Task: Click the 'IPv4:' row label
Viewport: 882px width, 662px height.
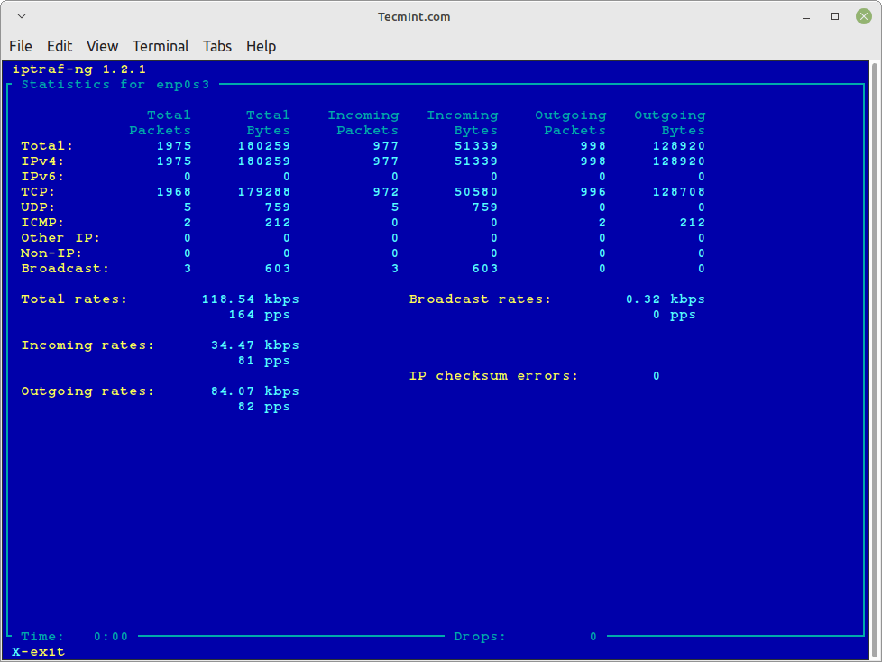Action: 42,161
